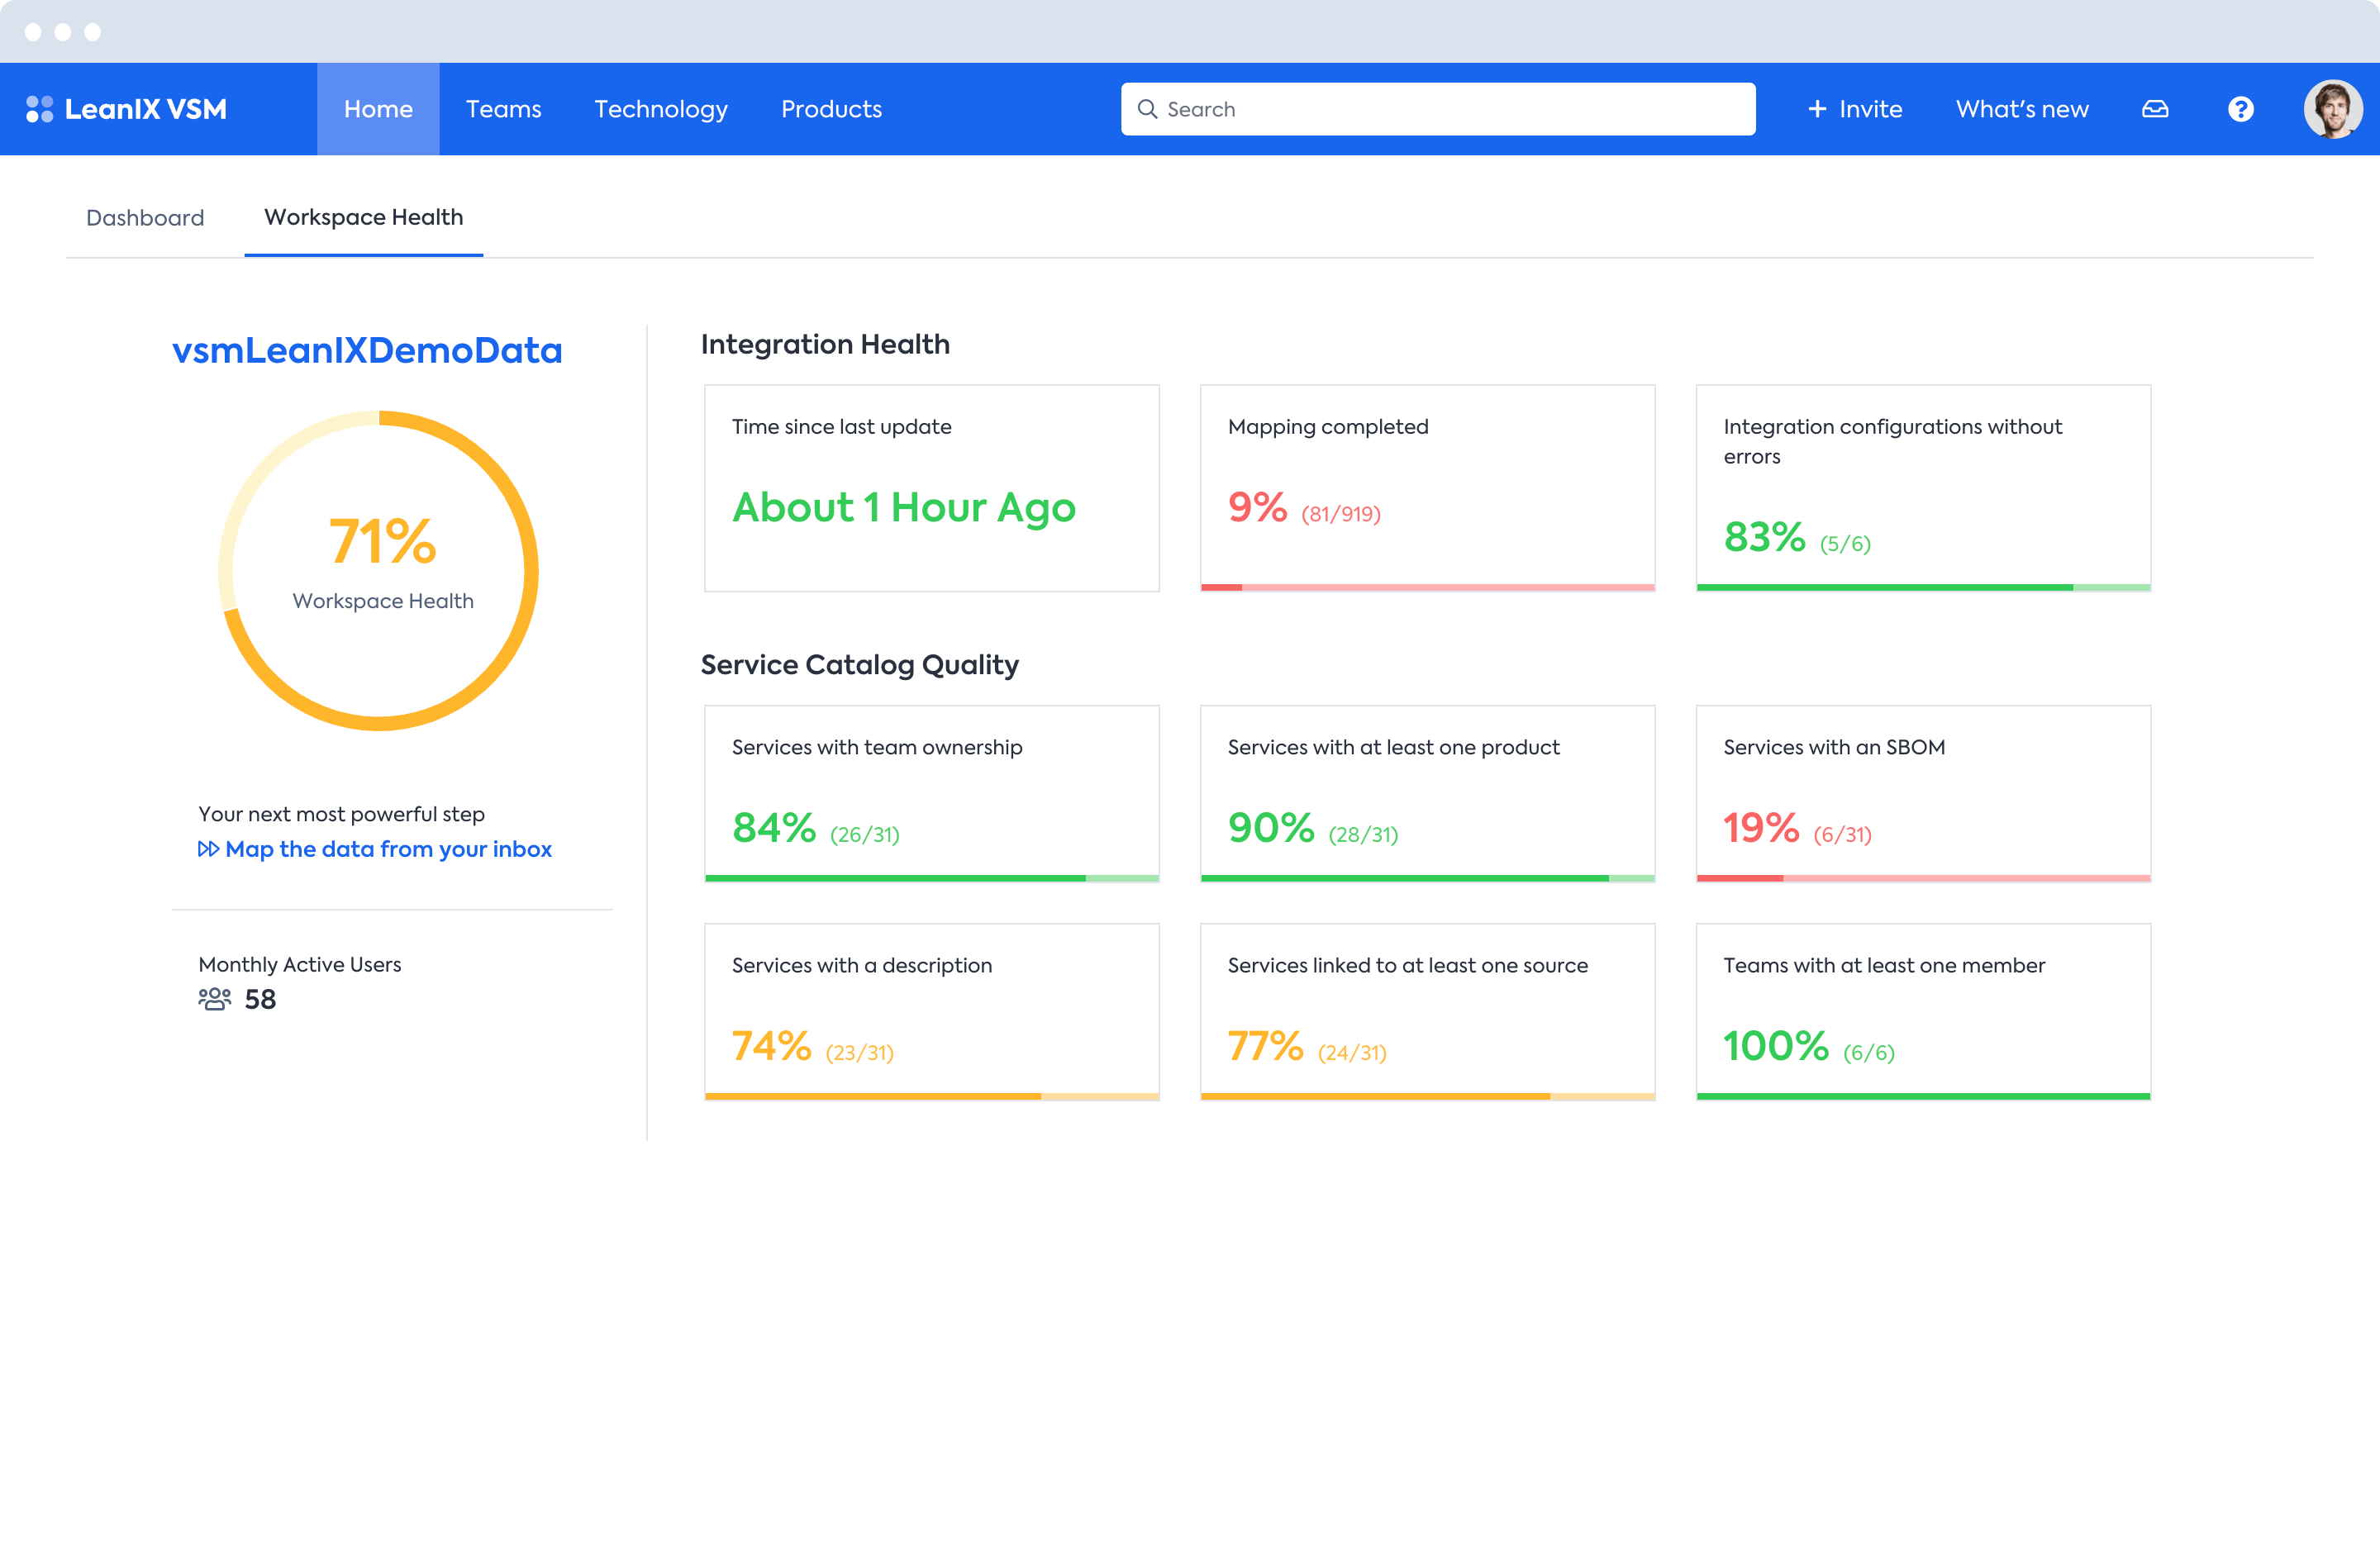Click the Integration configurations green progress bar

pos(1924,587)
